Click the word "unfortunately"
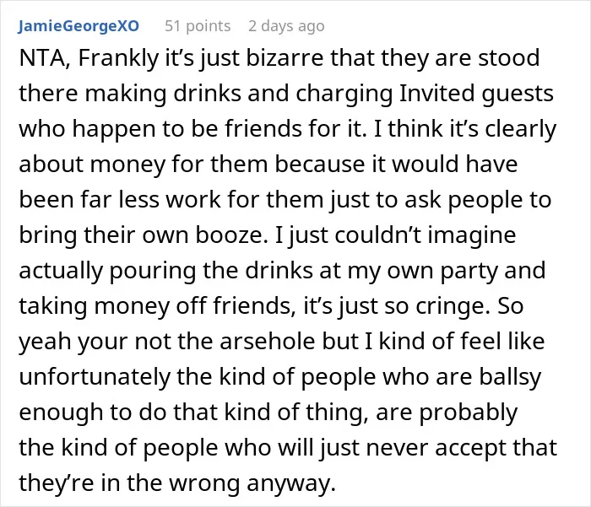 tap(95, 377)
